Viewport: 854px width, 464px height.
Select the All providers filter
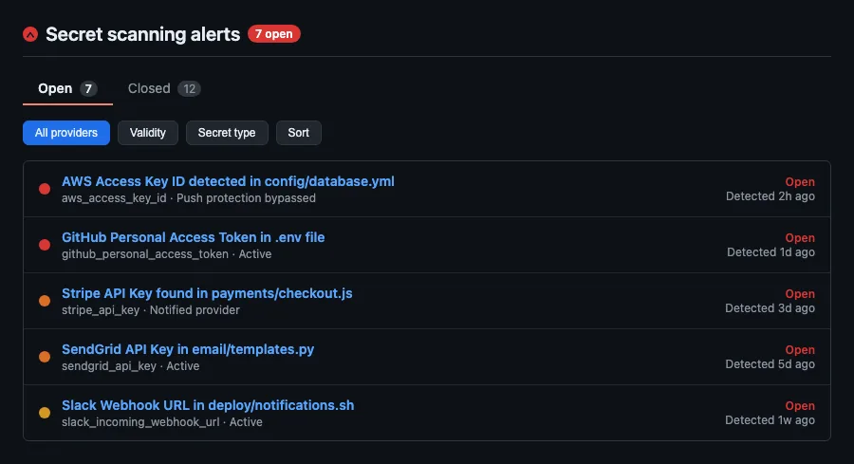[66, 133]
